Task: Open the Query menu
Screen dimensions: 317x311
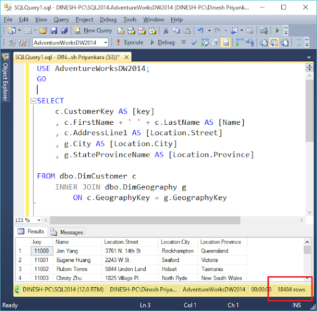Action: (x=61, y=20)
